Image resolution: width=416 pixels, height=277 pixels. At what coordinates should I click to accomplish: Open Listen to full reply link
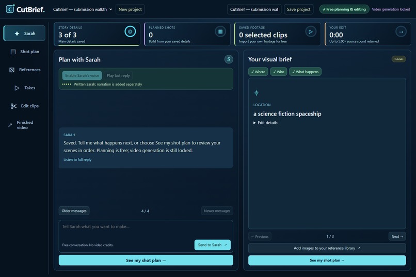pos(77,159)
